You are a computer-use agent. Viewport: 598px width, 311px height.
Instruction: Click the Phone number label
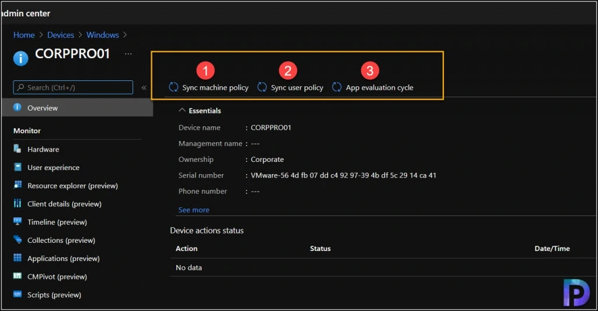pos(203,192)
